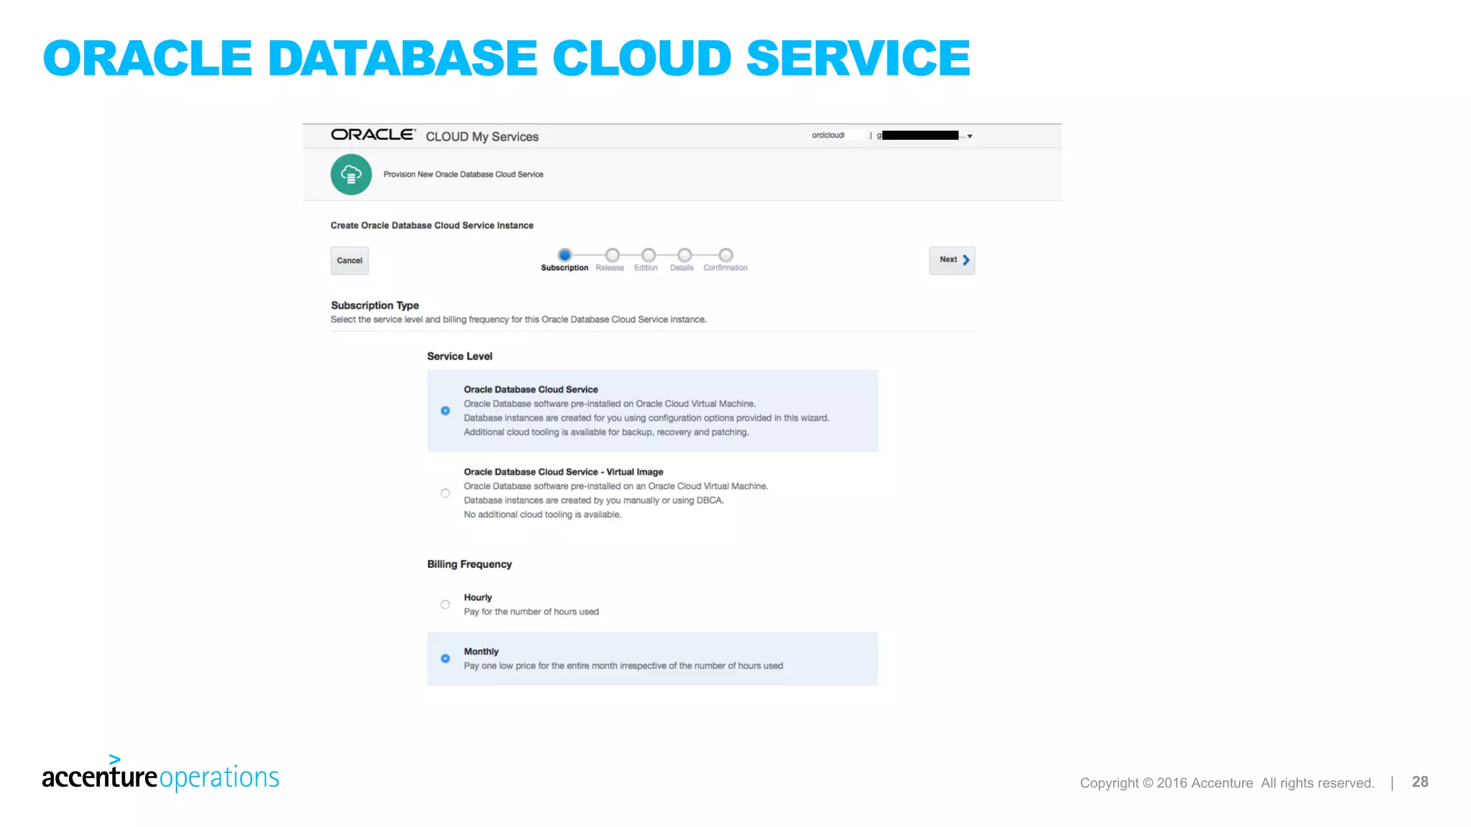Click 'No additional cloud tooling is available.' text
Screen dimensions: 1471x827
pyautogui.click(x=542, y=515)
